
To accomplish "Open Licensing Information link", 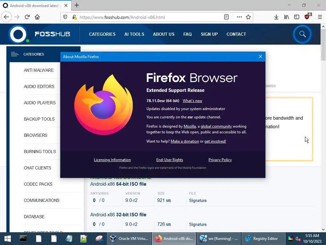I will [x=112, y=160].
